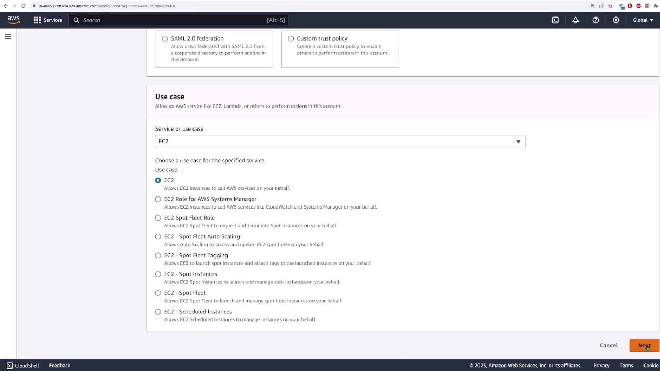Open Feedback in the footer
The image size is (660, 371).
pyautogui.click(x=59, y=366)
